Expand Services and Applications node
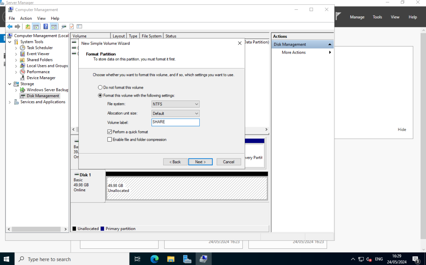This screenshot has width=426, height=265. tap(10, 102)
